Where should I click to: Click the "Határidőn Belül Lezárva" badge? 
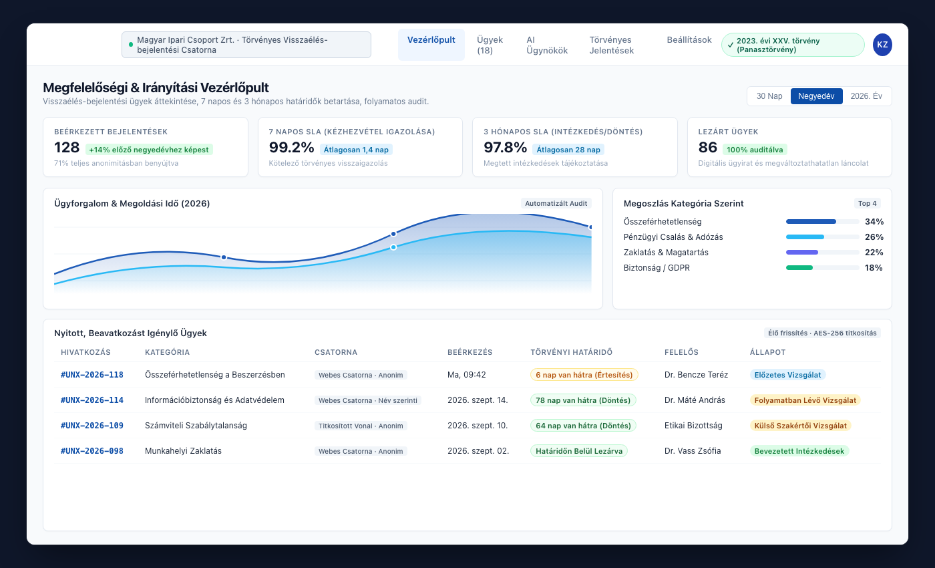click(579, 451)
